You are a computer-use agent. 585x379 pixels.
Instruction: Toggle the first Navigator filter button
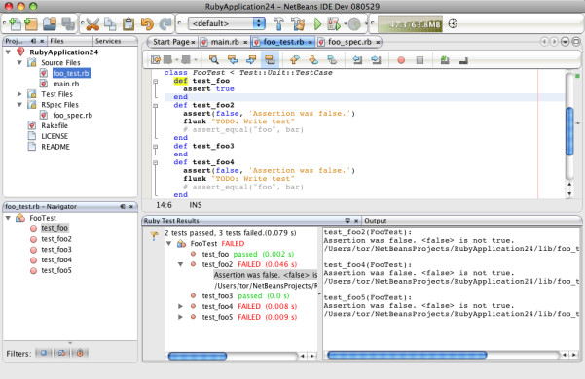click(x=44, y=353)
